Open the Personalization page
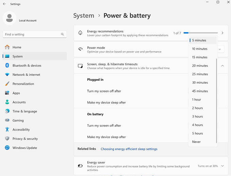Viewport: 231px width, 176px height. [x=35, y=84]
